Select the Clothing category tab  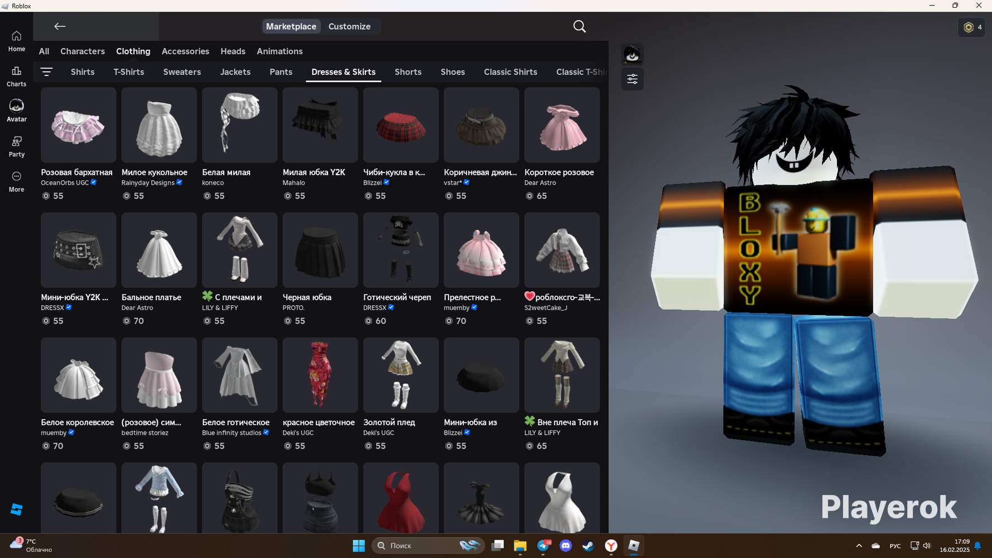(x=133, y=51)
